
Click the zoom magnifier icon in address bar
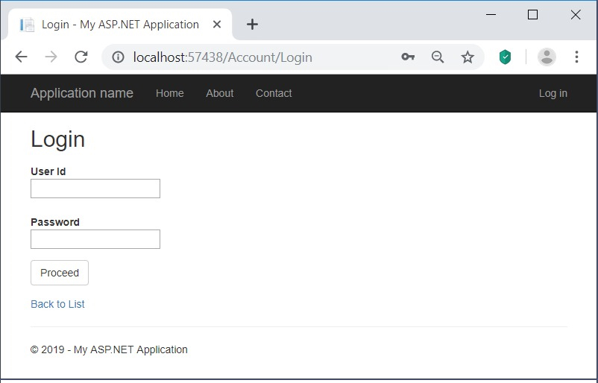click(x=438, y=57)
